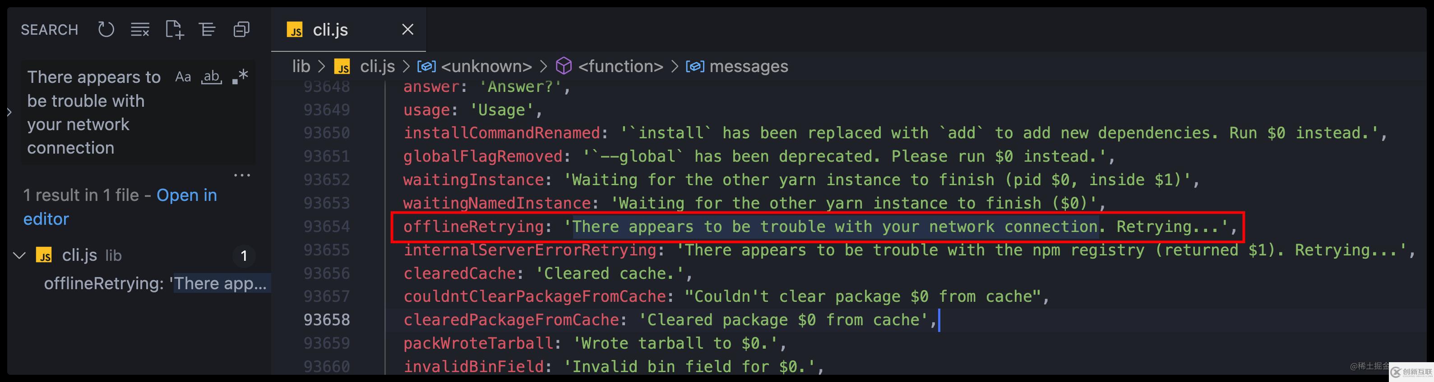Toggle Match Case option
Image resolution: width=1434 pixels, height=382 pixels.
pos(183,77)
